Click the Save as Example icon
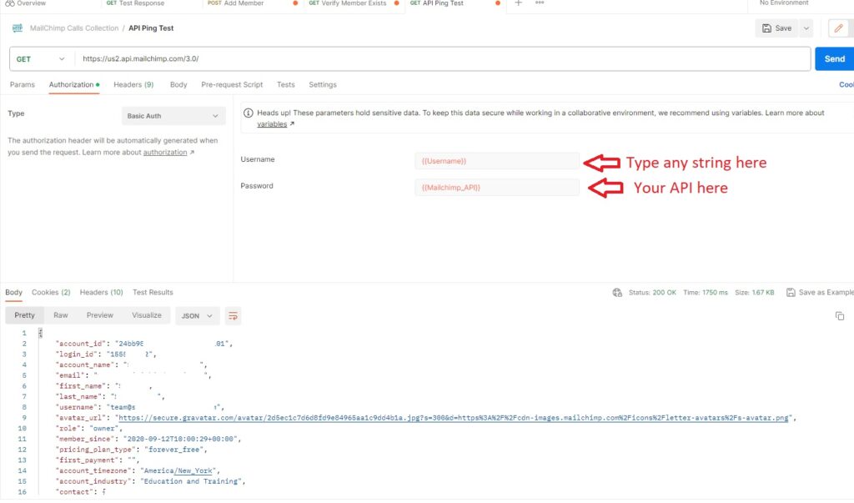The width and height of the screenshot is (854, 503). (x=791, y=293)
